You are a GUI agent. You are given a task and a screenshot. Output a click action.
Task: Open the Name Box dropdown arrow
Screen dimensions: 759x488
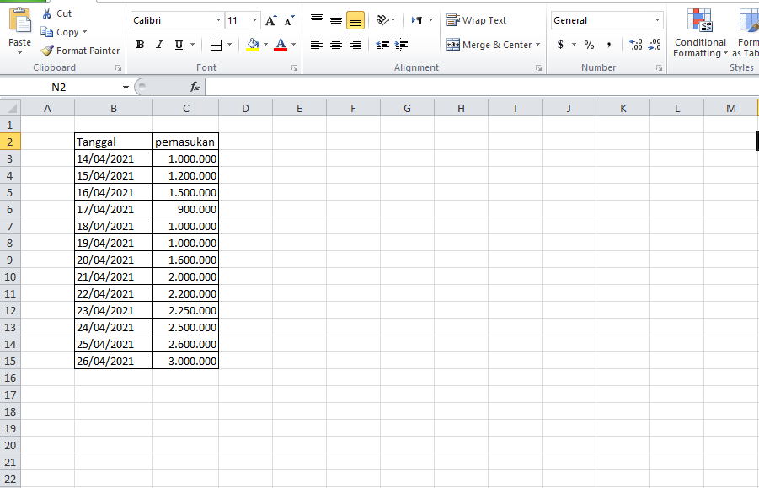126,88
